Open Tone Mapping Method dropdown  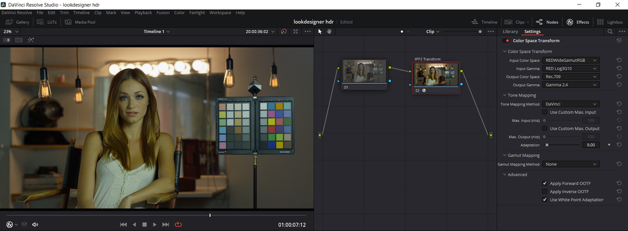pos(571,104)
